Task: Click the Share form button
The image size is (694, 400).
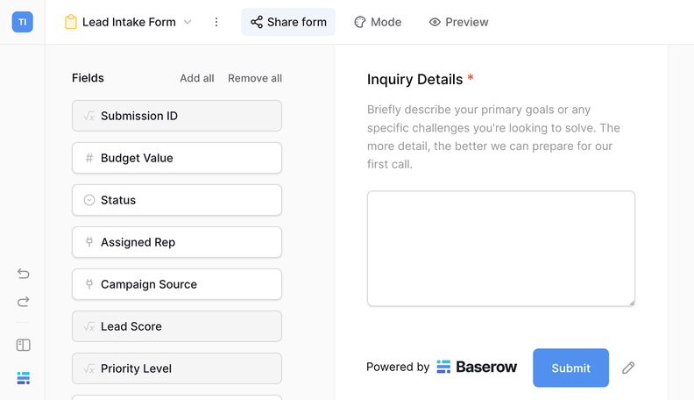Action: click(288, 22)
